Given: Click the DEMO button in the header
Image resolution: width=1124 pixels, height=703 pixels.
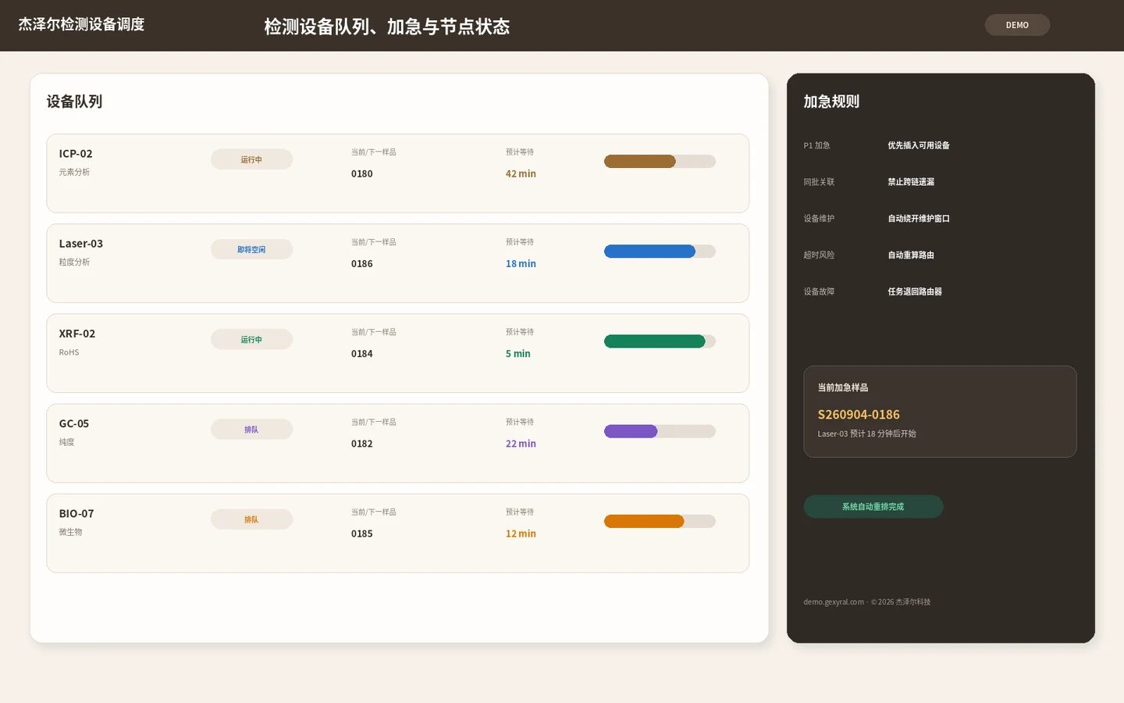Looking at the screenshot, I should [x=1017, y=25].
